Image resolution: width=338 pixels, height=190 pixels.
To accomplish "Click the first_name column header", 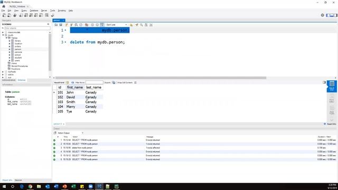I will pyautogui.click(x=75, y=87).
